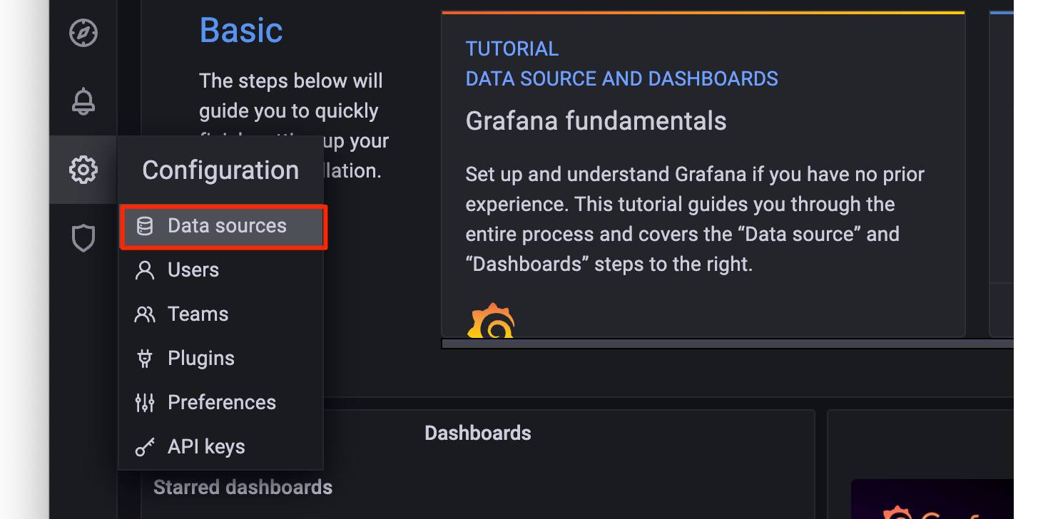Click the person icon next to Users

coord(145,269)
